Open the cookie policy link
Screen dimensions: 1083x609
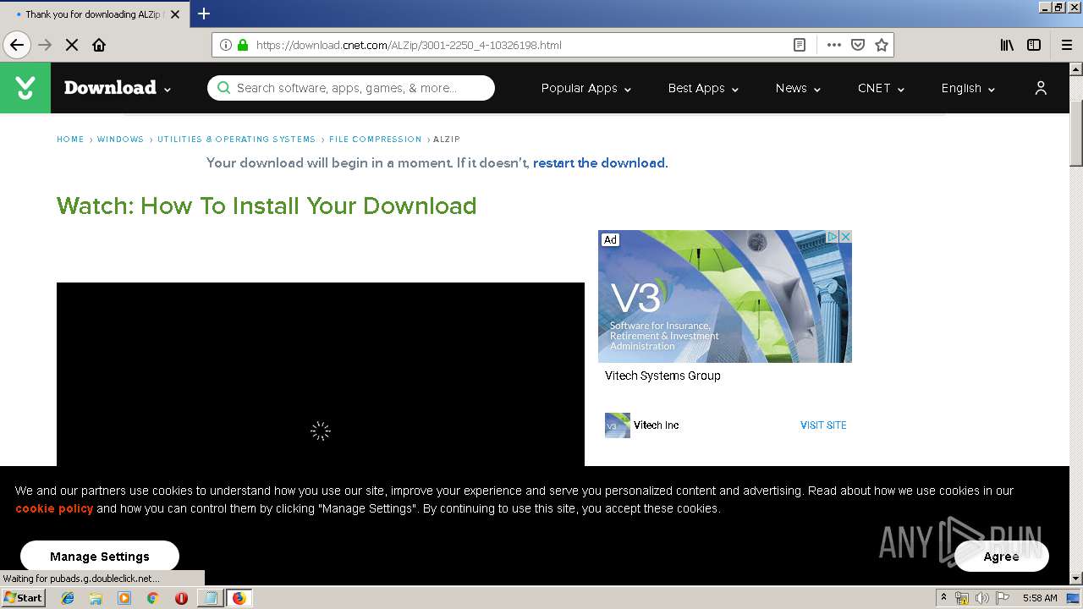click(54, 508)
